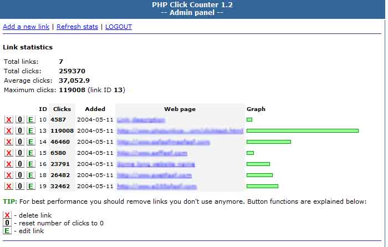Click the 'Refresh stats' link
The width and height of the screenshot is (388, 247).
77,27
